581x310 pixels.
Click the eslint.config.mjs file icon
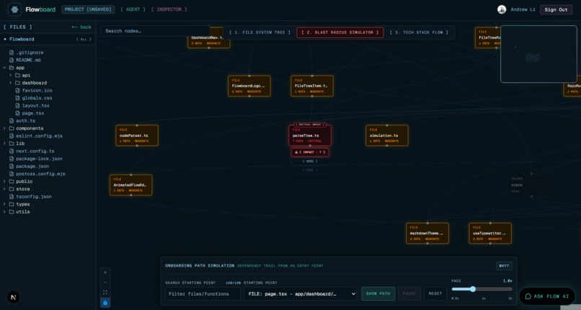click(x=12, y=136)
